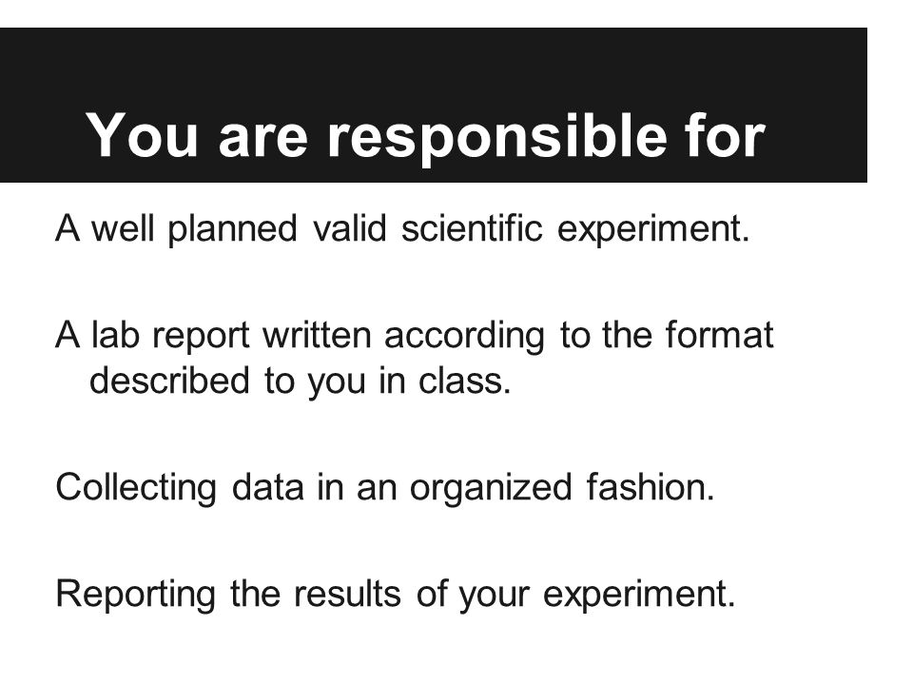Image resolution: width=913 pixels, height=685 pixels.
Task: Click the line about a well planned experiment
Action: coord(402,227)
